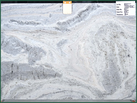This screenshot has height=103, width=137.
Task: Click the "Slab No." label text
Action: pyautogui.click(x=119, y=10)
